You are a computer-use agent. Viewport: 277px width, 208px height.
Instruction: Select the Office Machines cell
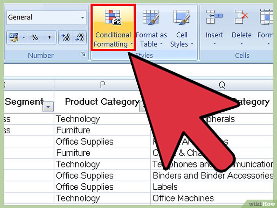point(212,198)
